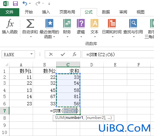Open the 查找与引用 functions icon
The width and height of the screenshot is (154, 136).
133,23
